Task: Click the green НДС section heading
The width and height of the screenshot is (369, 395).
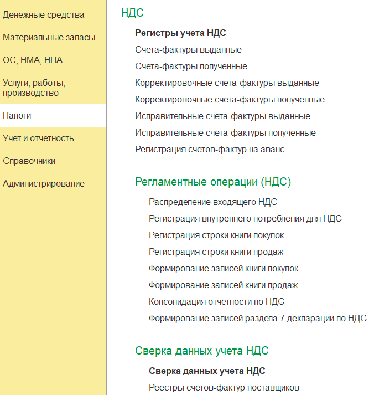Action: tap(132, 13)
